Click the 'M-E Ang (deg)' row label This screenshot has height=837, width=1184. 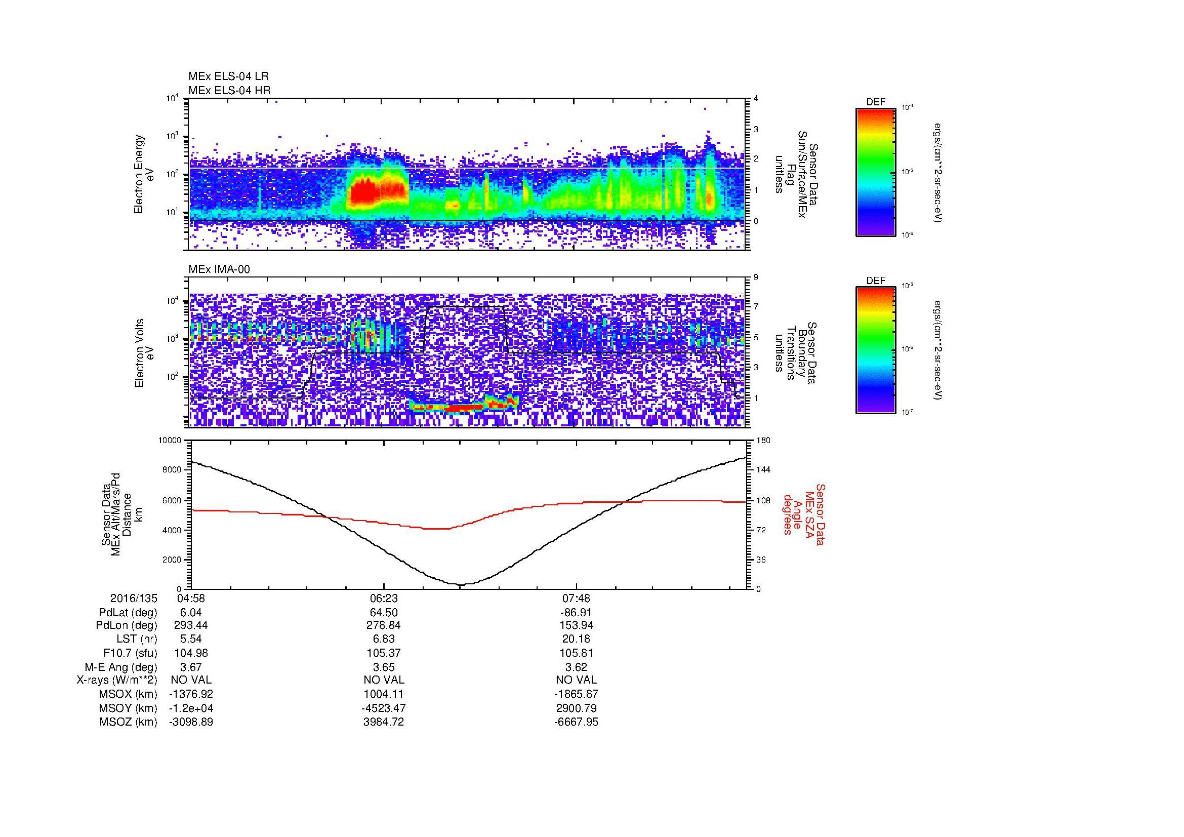120,667
